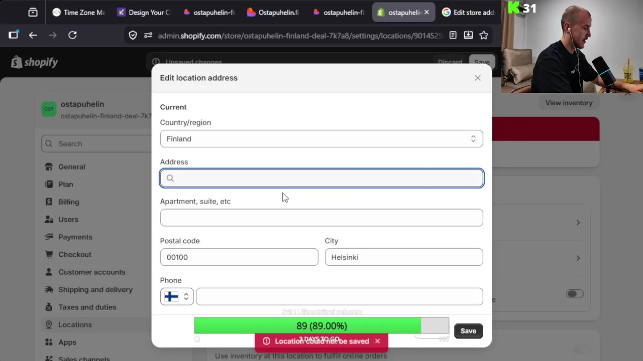
Task: Open Plan settings
Action: (x=65, y=184)
